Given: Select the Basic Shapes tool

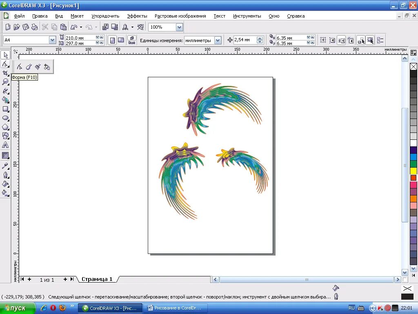Looking at the screenshot, I should tap(5, 136).
